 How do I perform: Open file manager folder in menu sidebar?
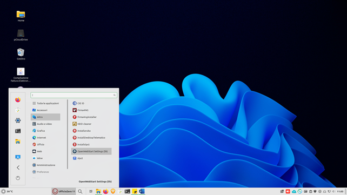(x=18, y=142)
